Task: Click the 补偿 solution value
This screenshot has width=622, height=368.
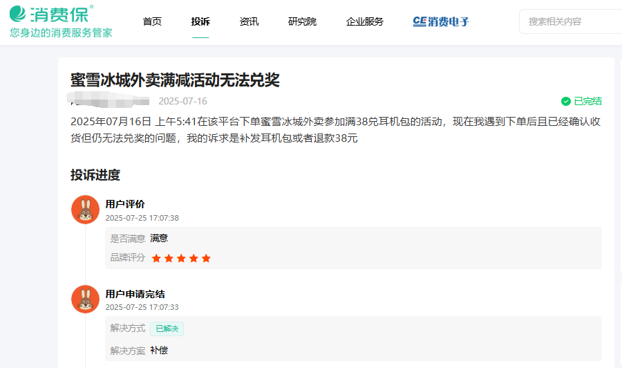Action: pyautogui.click(x=159, y=351)
